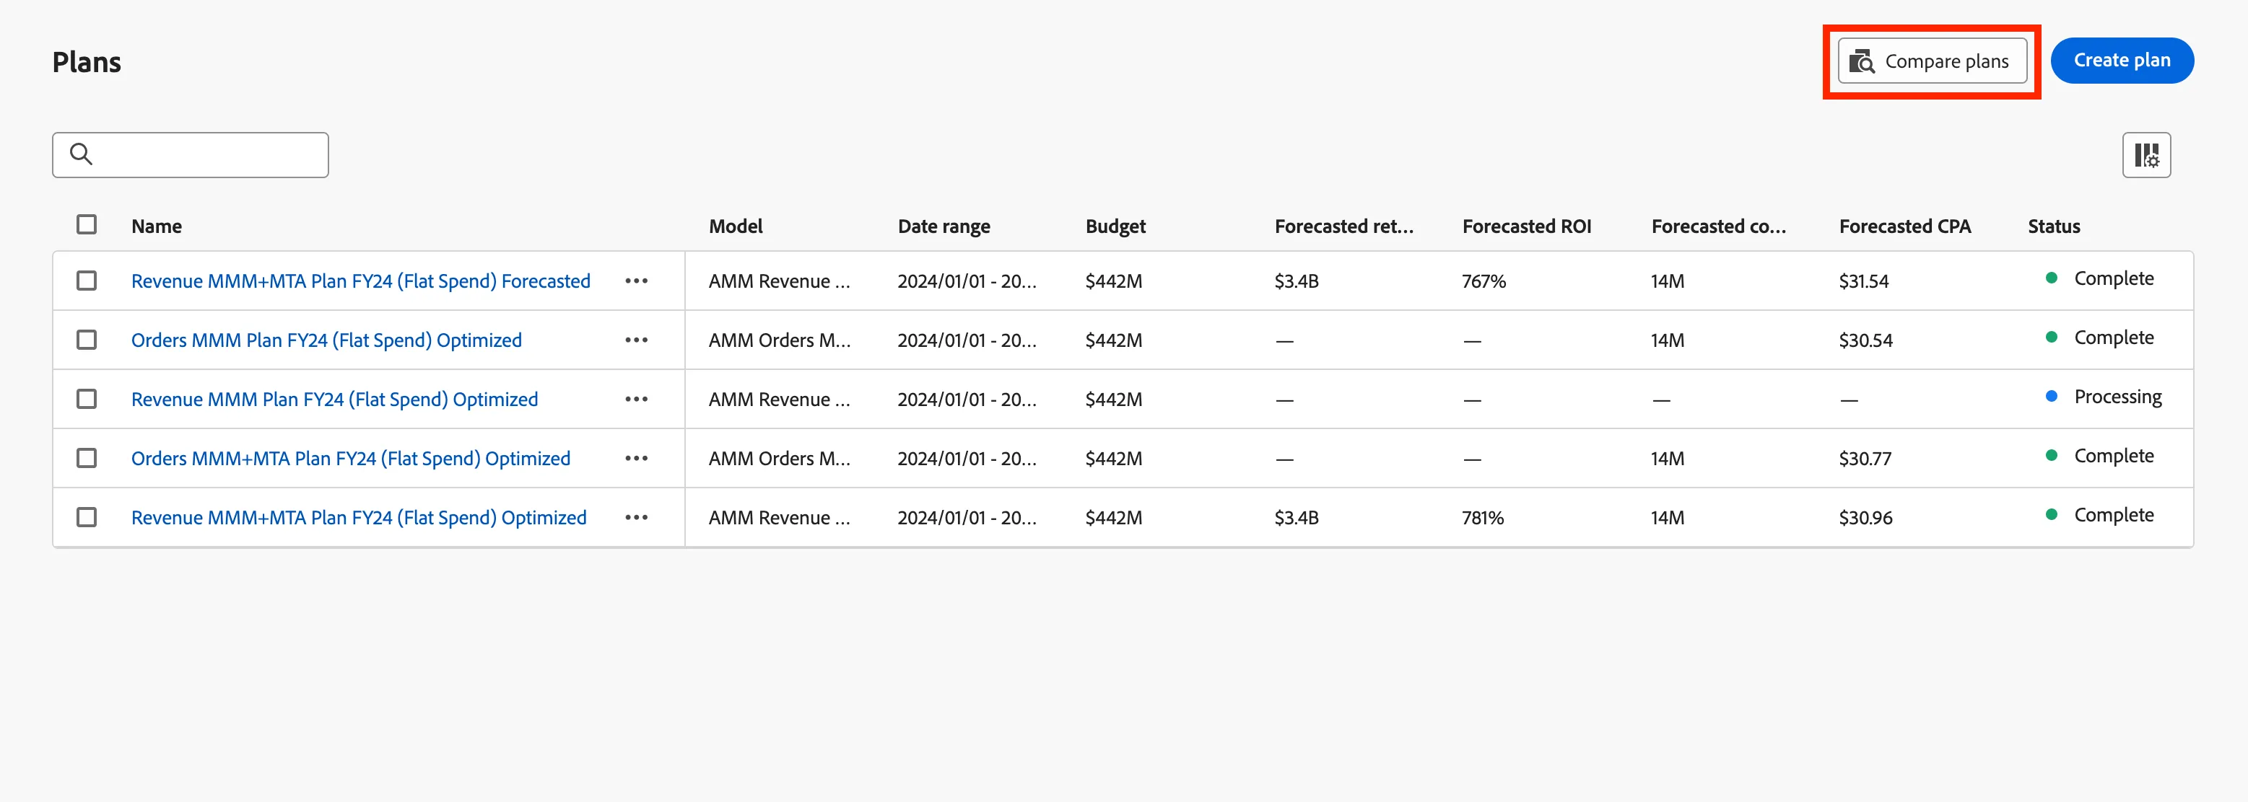Click the Create plan button
2248x802 pixels.
coord(2122,61)
